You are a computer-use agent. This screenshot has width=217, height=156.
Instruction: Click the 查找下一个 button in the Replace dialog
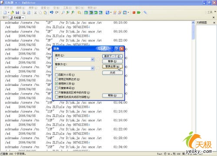coord(112,56)
